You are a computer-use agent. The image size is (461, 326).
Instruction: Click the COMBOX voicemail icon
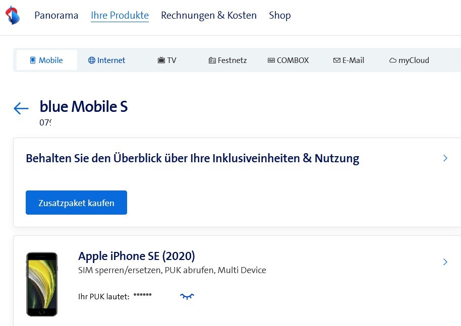[271, 60]
